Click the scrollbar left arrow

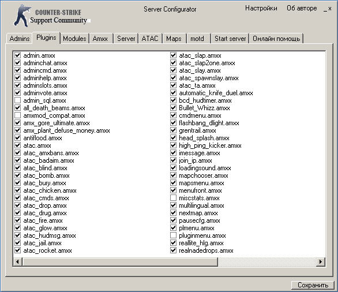(17, 261)
